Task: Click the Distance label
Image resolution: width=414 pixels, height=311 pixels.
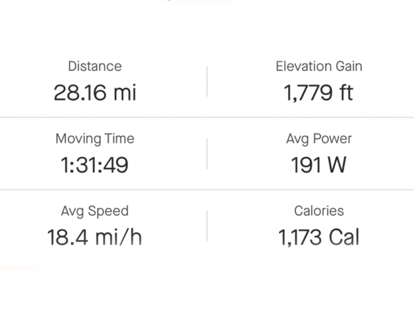Action: coord(95,66)
